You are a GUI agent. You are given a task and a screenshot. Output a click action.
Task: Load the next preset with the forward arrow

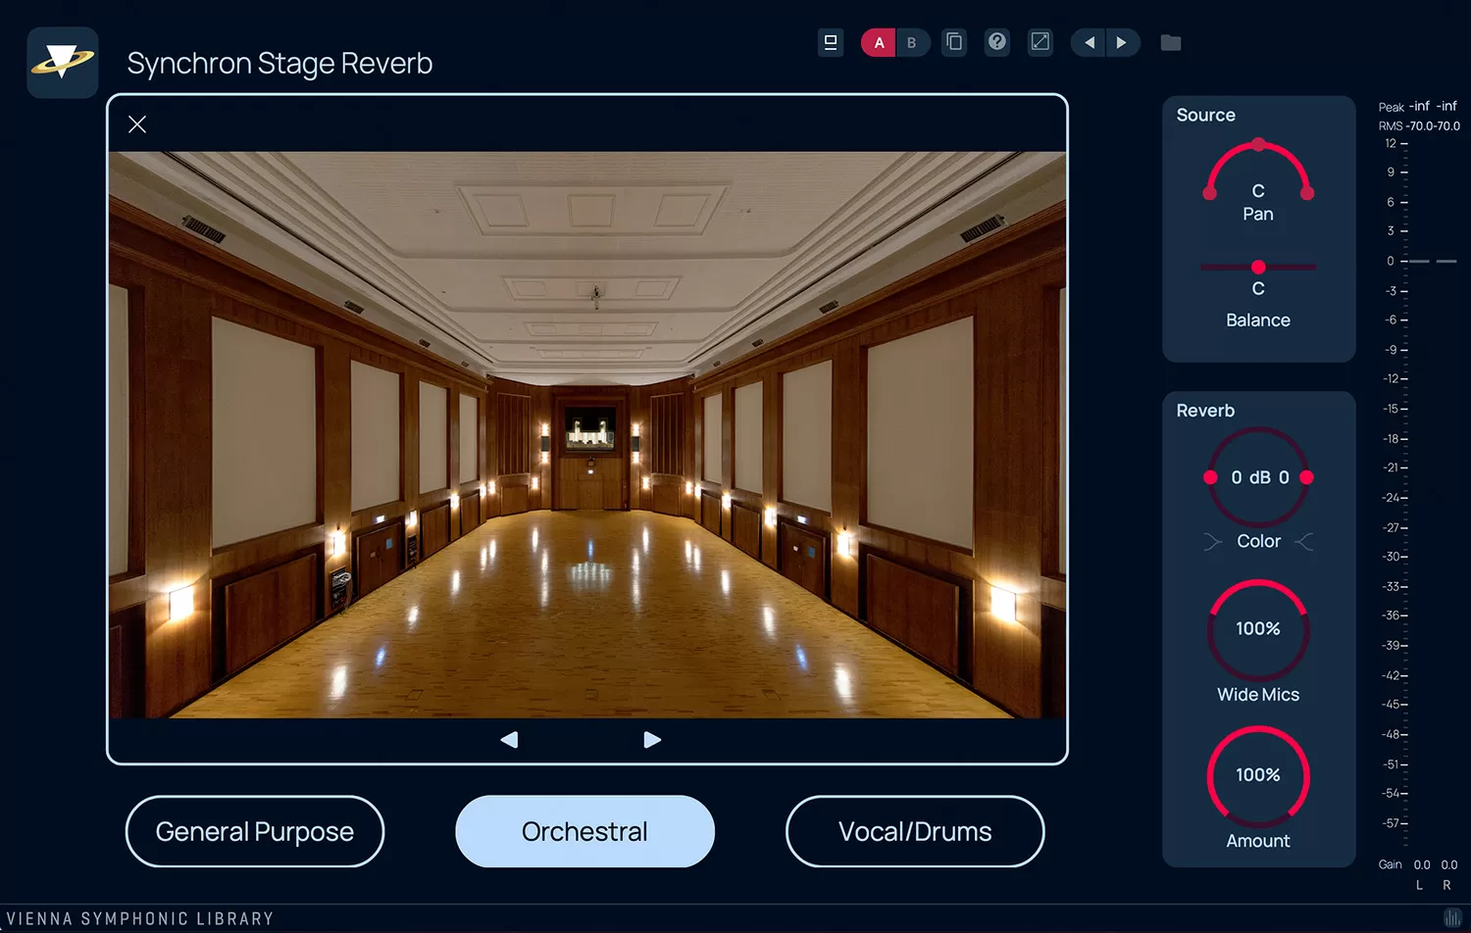[1123, 42]
